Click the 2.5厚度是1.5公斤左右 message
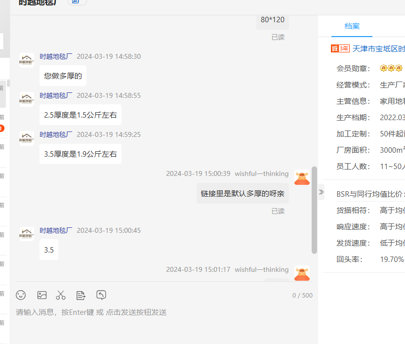 tap(81, 115)
